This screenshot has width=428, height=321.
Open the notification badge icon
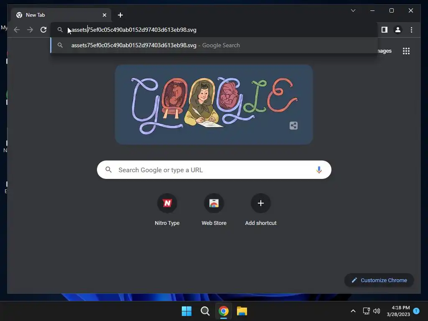point(416,311)
